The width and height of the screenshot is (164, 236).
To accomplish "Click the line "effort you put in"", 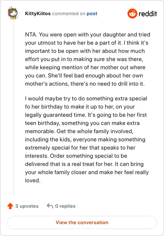I will click(x=84, y=59).
